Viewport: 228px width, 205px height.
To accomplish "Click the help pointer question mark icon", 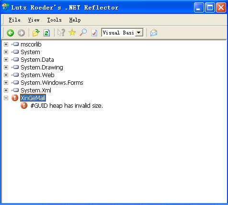I will [61, 33].
